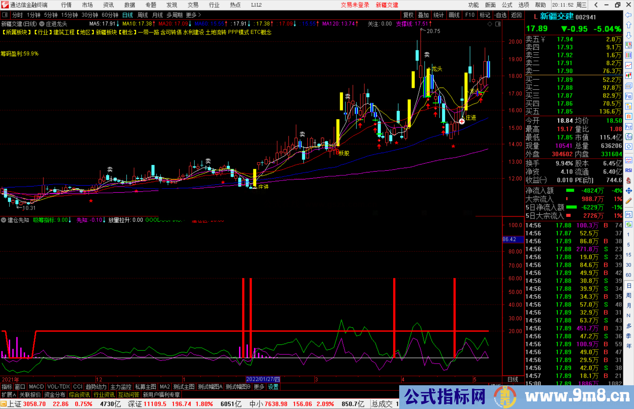Switch to the 60分钟 period tab
The height and width of the screenshot is (409, 634).
click(110, 15)
